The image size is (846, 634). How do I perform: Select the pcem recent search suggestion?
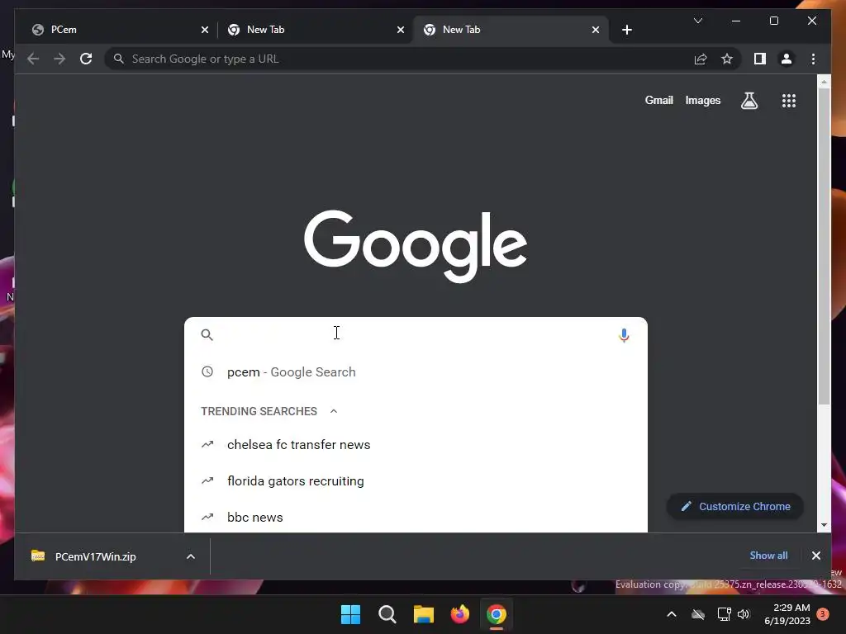tap(416, 372)
